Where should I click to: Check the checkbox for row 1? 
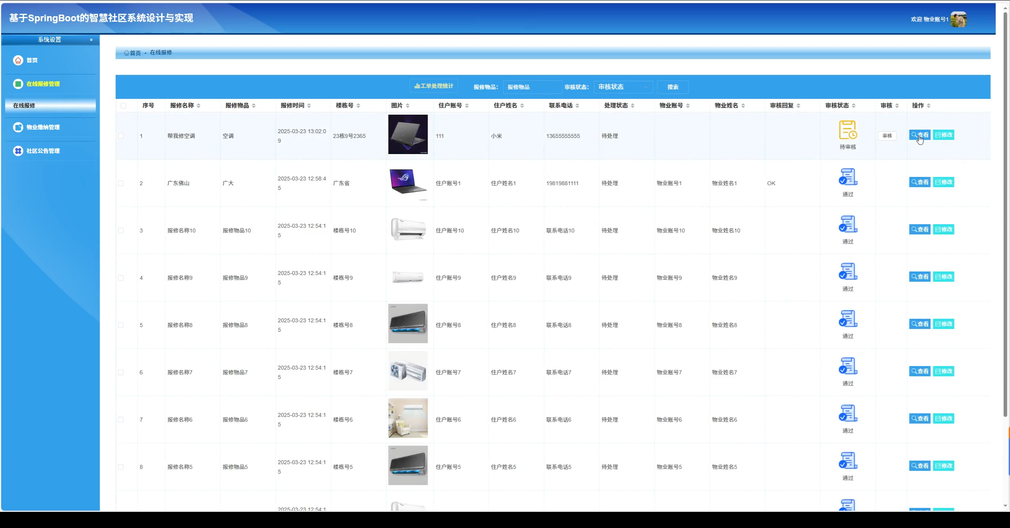point(121,136)
